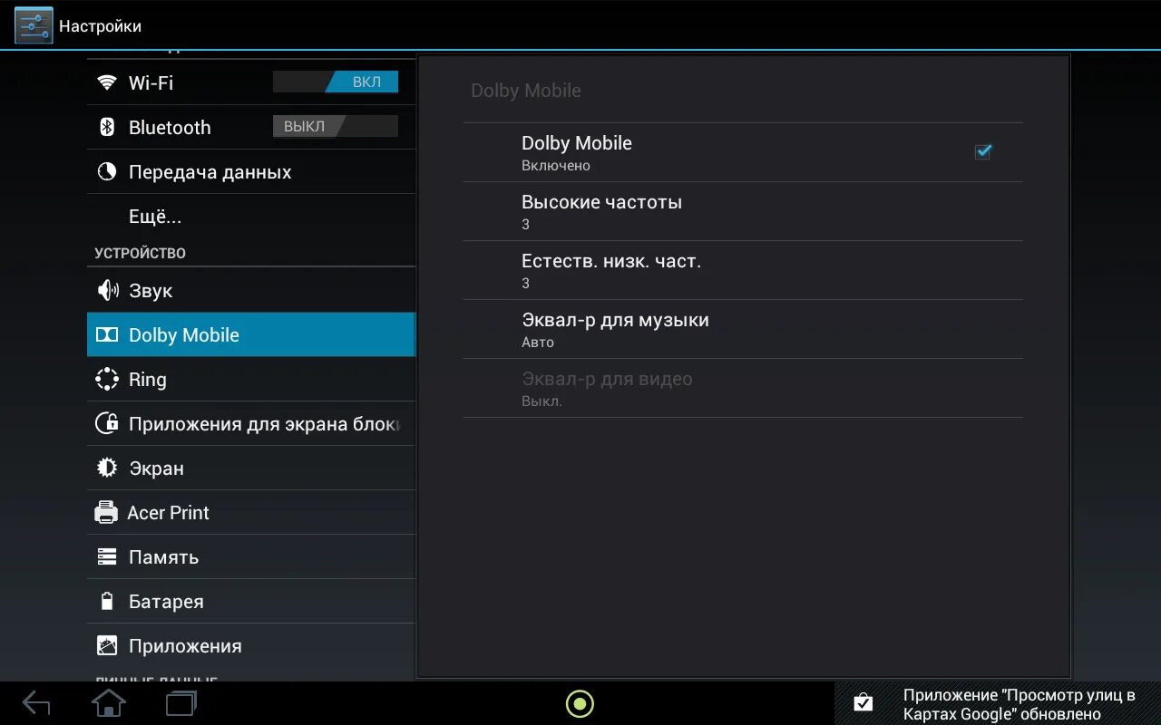Screen dimensions: 1161x725
Task: Tap the apps icon beside Приложения
Action: tap(107, 645)
